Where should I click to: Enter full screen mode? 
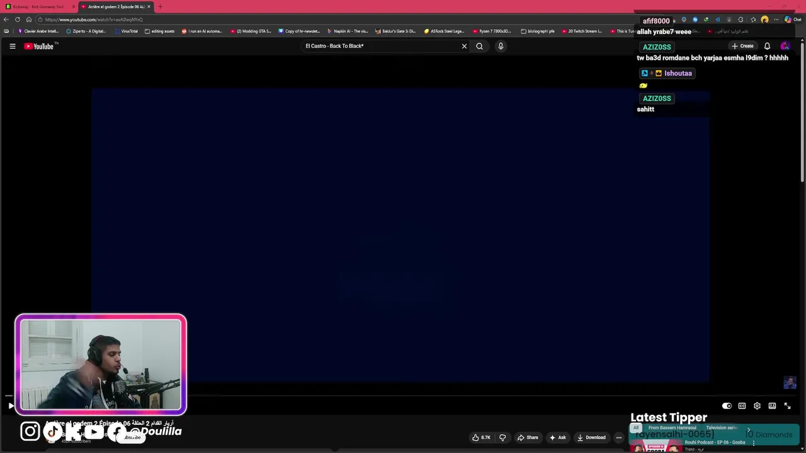[x=787, y=406]
